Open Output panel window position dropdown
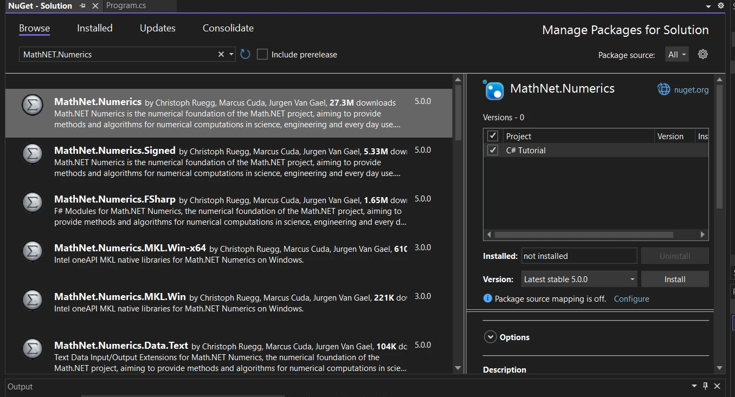 [x=694, y=386]
